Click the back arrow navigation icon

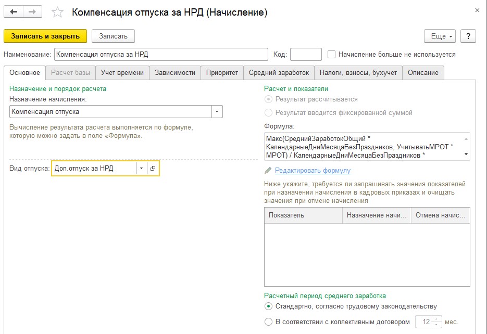tap(14, 12)
